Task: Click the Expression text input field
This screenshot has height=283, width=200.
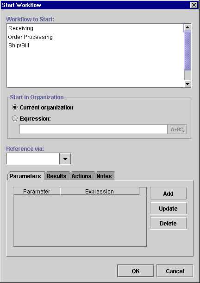Action: pos(94,129)
